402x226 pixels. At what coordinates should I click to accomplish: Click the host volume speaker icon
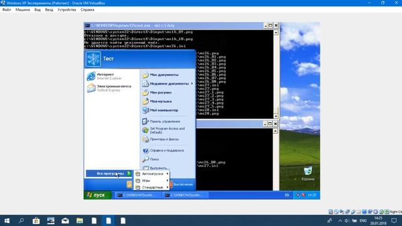347,220
